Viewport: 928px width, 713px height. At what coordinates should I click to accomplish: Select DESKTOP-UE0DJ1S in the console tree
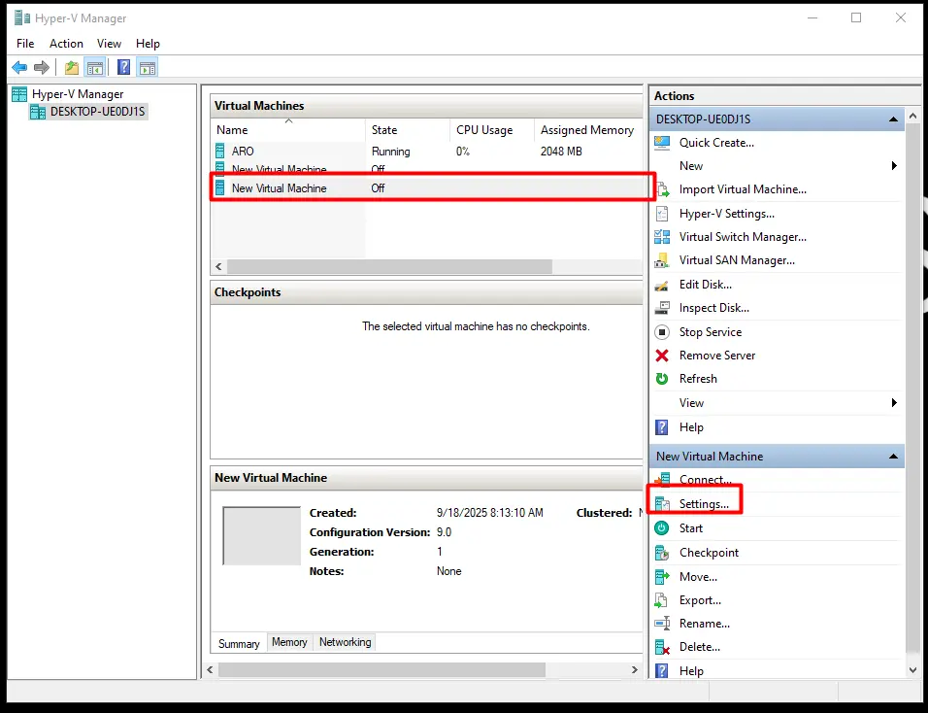click(97, 112)
